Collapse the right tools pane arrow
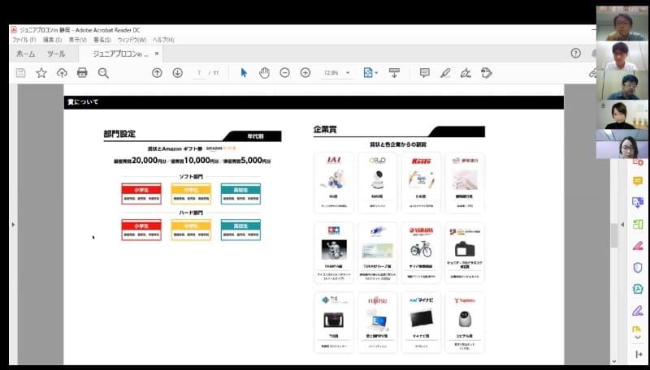This screenshot has height=370, width=650. click(622, 224)
